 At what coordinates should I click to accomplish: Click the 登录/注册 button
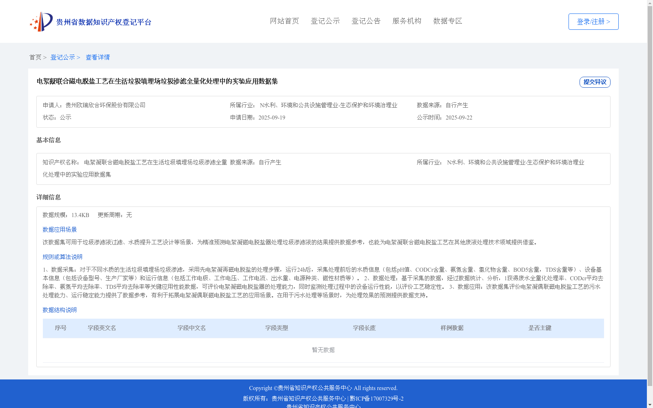pos(593,22)
